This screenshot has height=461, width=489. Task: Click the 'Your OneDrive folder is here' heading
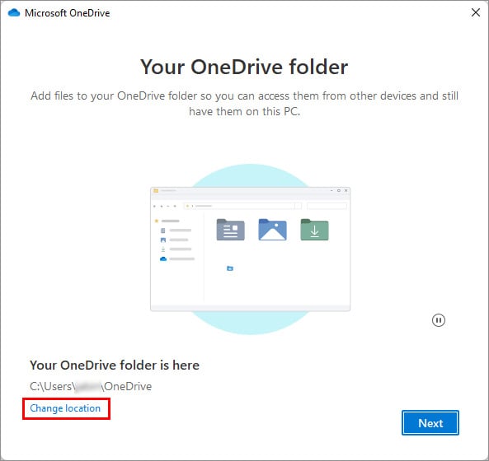click(115, 366)
